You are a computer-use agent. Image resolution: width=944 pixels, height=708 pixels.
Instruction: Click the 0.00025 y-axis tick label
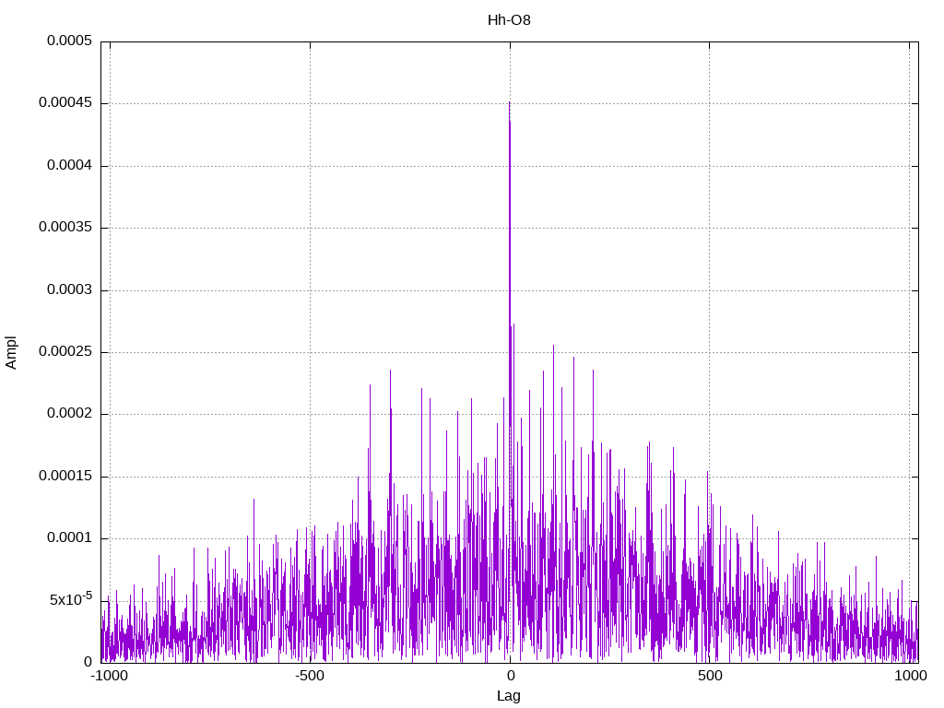pyautogui.click(x=65, y=351)
